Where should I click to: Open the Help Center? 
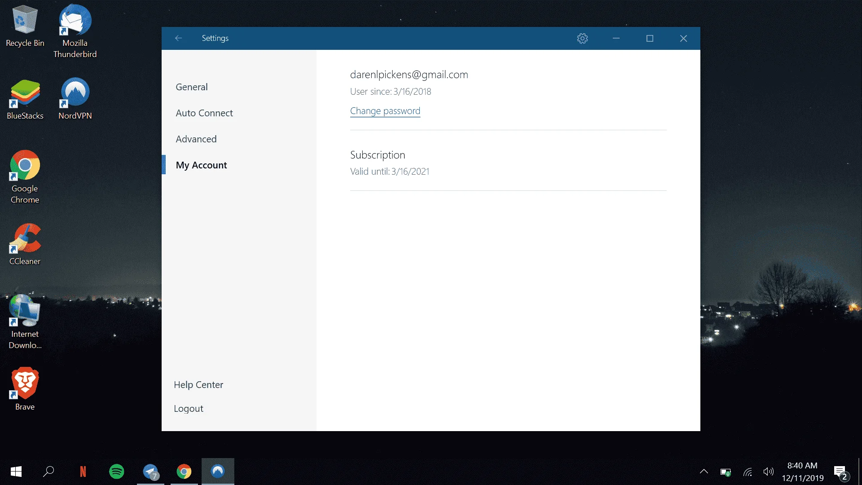pyautogui.click(x=198, y=385)
